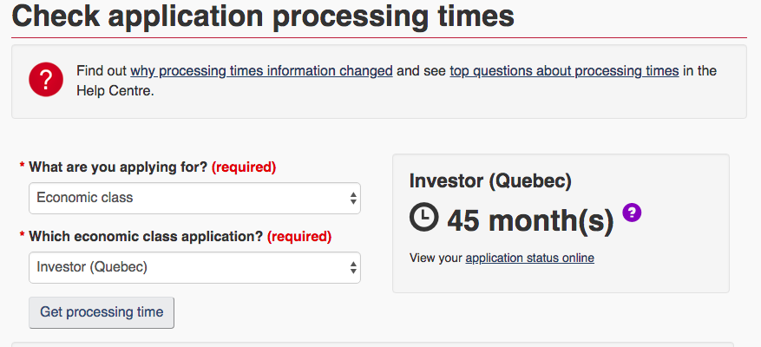This screenshot has height=347, width=761.
Task: Click the arrows on the Investor (Quebec) select
Action: coord(353,267)
